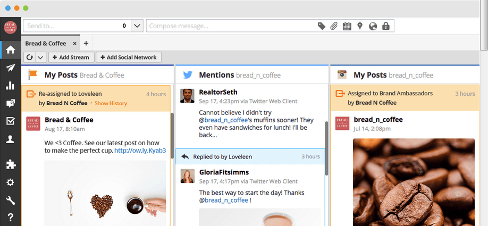Click the tea cup image in GloriaFitsimms' tweet
This screenshot has width=488, height=226.
(x=259, y=217)
